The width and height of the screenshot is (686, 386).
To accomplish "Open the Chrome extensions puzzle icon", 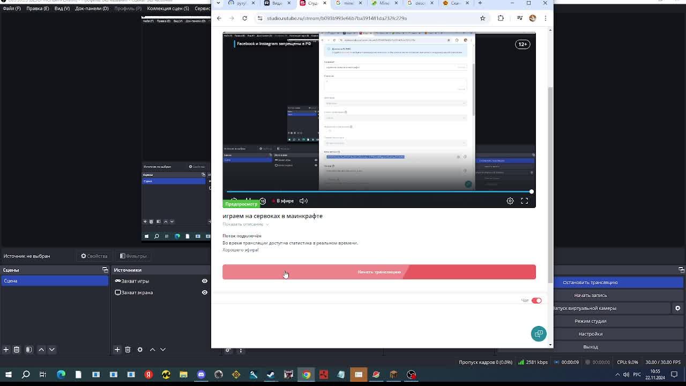I will click(x=501, y=18).
